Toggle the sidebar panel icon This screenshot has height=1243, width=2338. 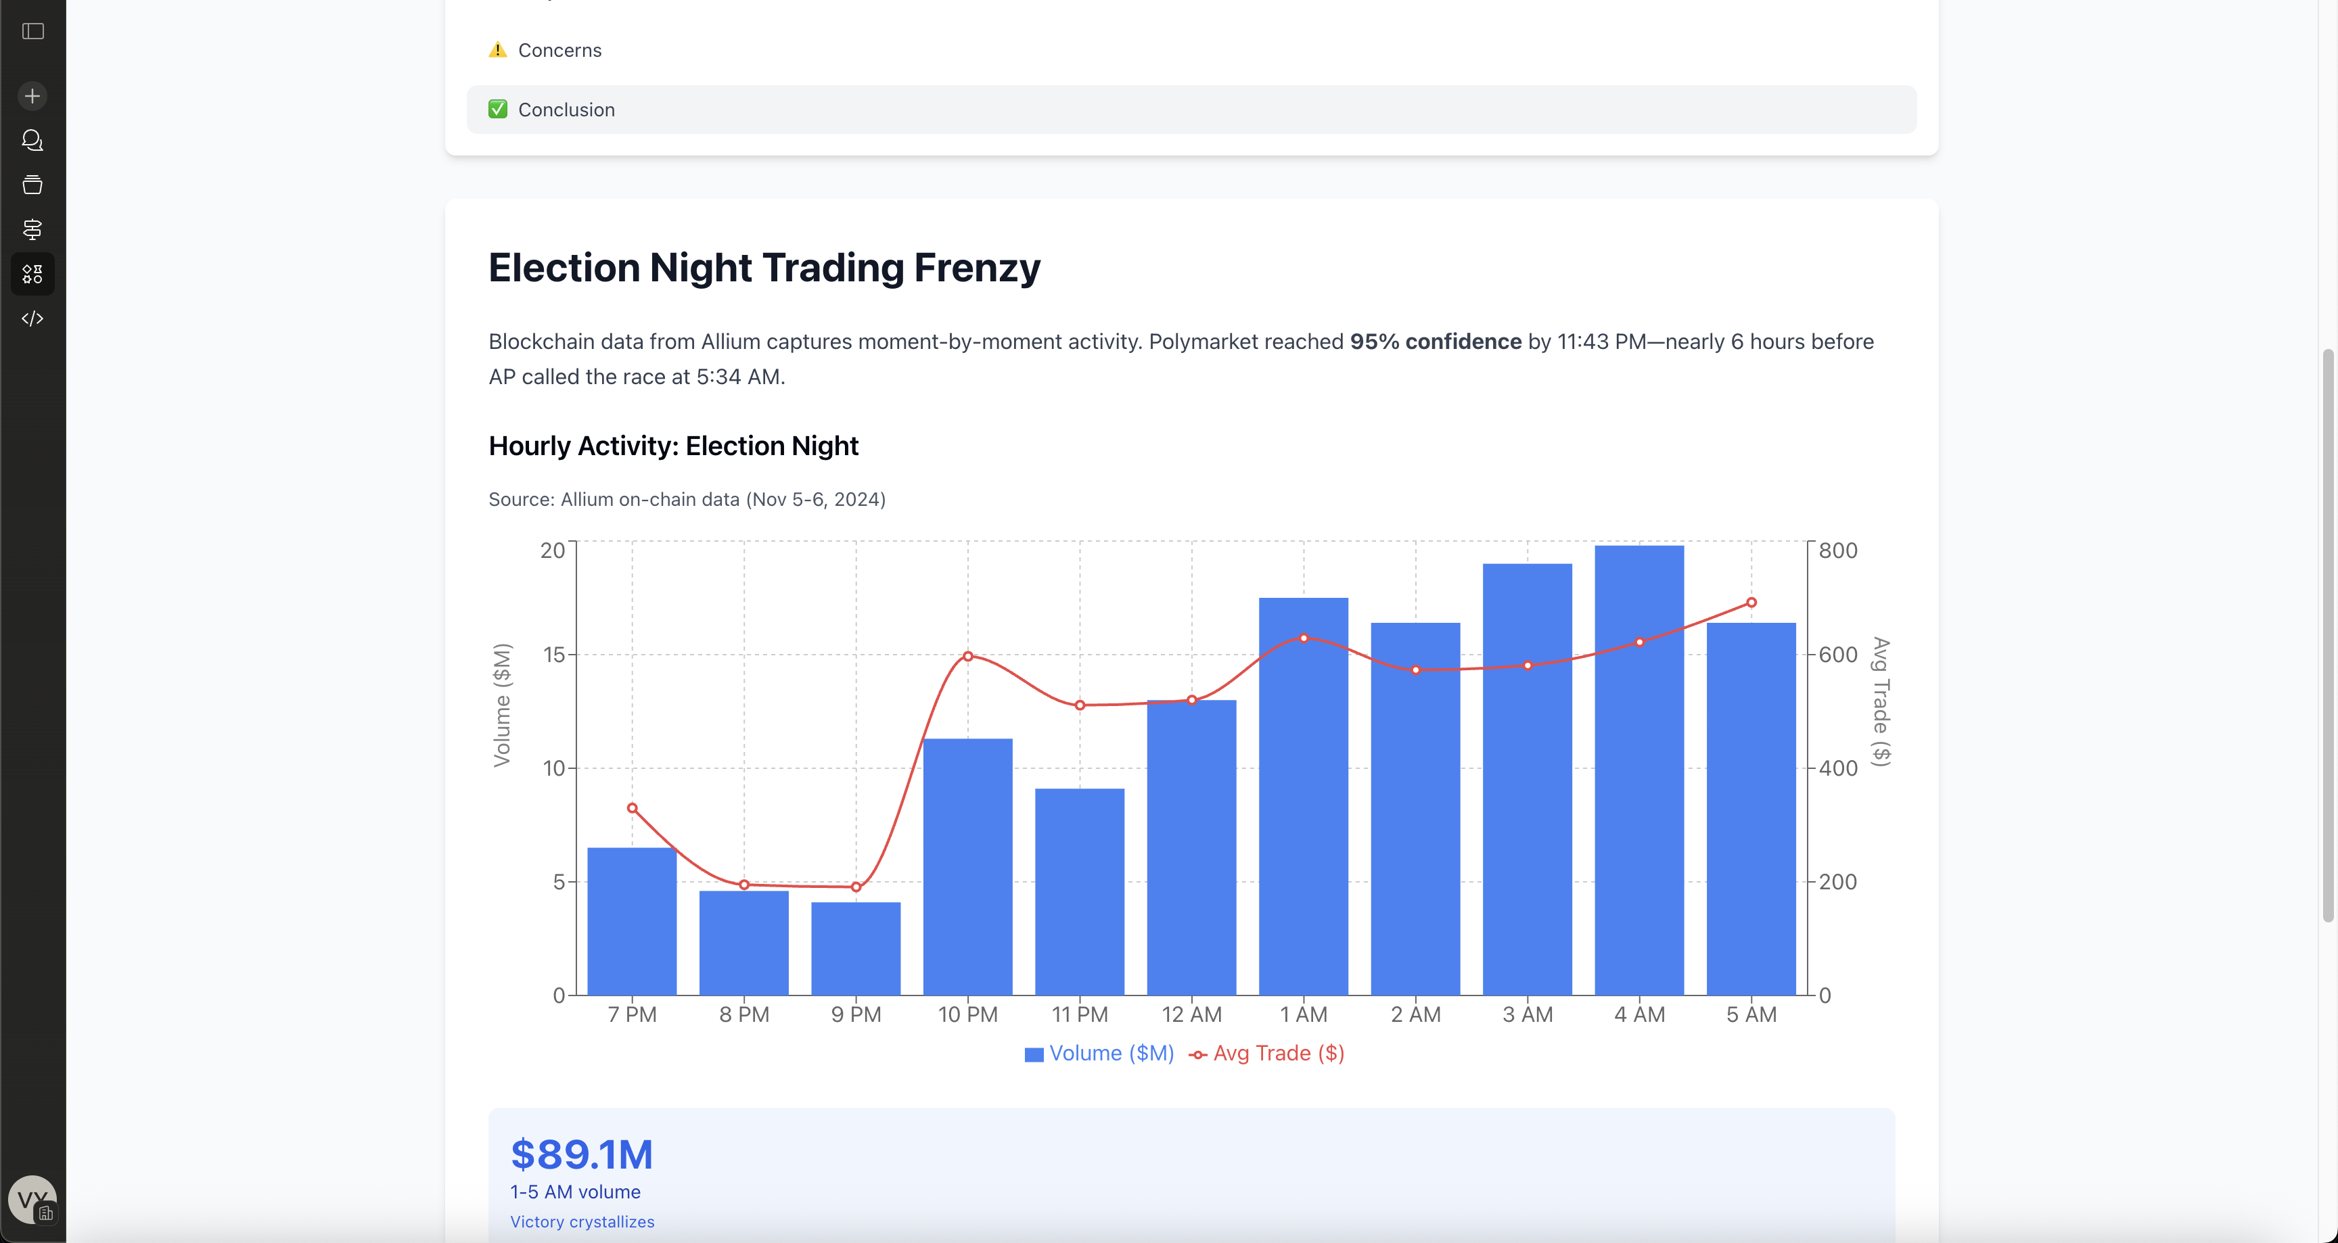[32, 32]
